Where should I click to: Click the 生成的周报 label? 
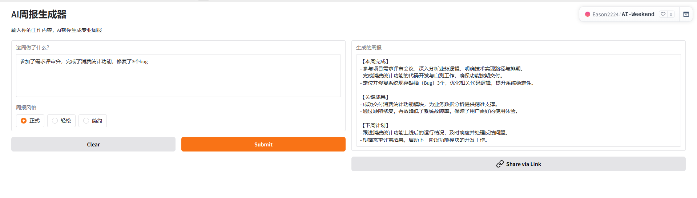(369, 48)
